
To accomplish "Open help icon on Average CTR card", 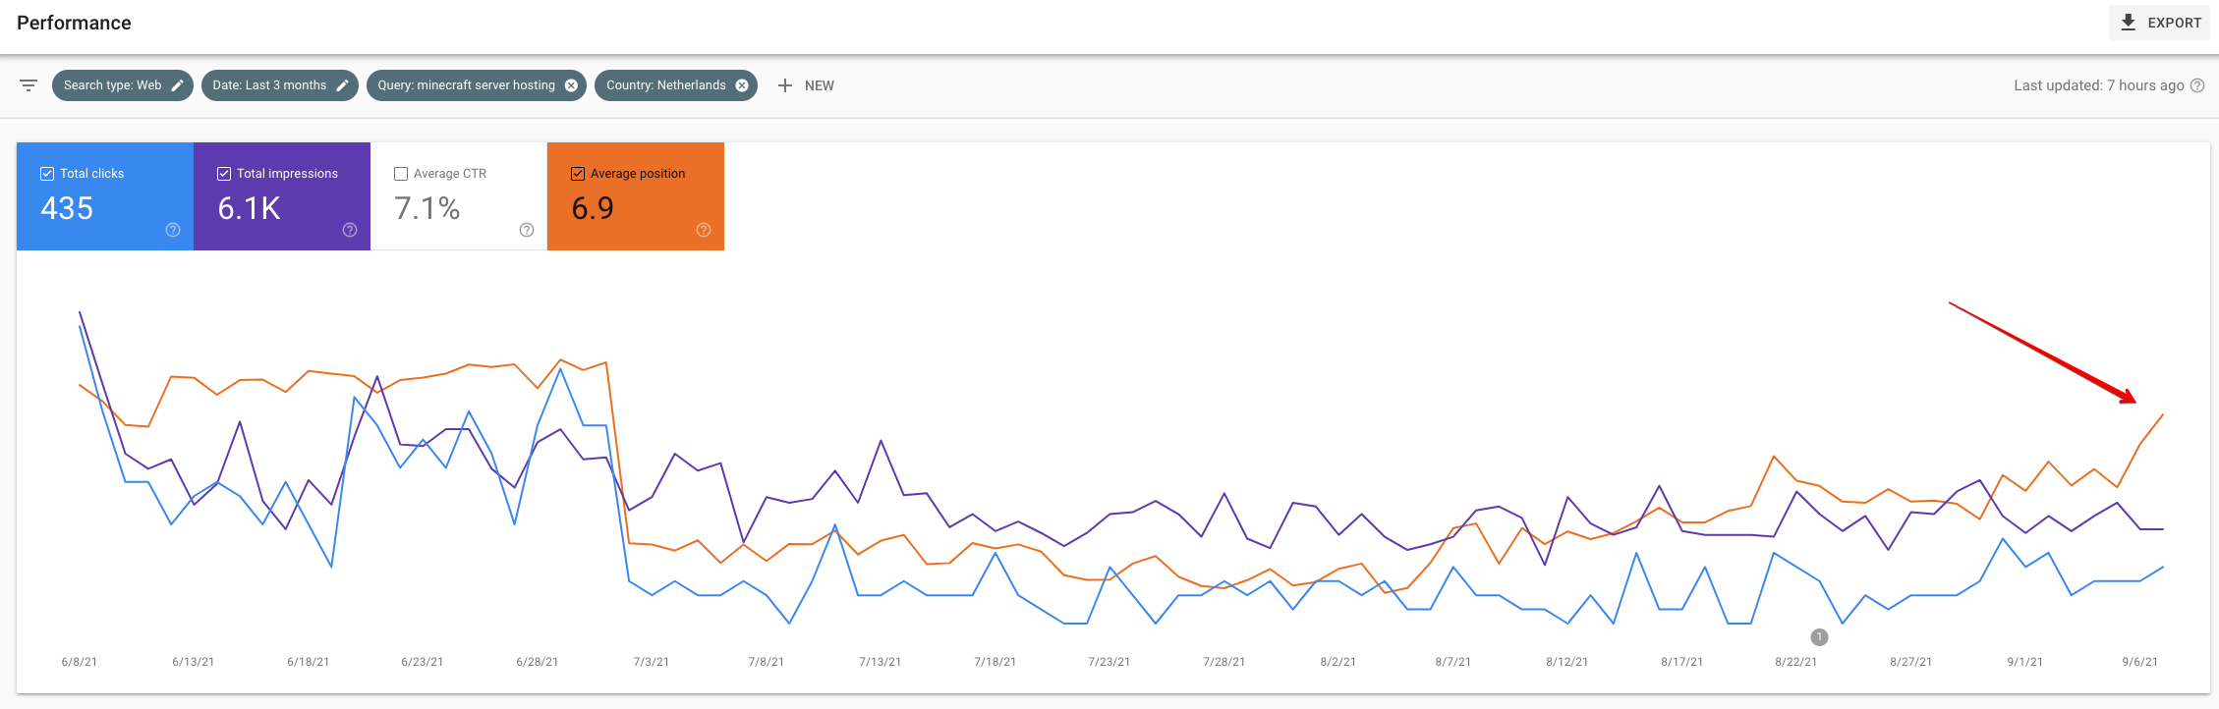I will point(527,230).
